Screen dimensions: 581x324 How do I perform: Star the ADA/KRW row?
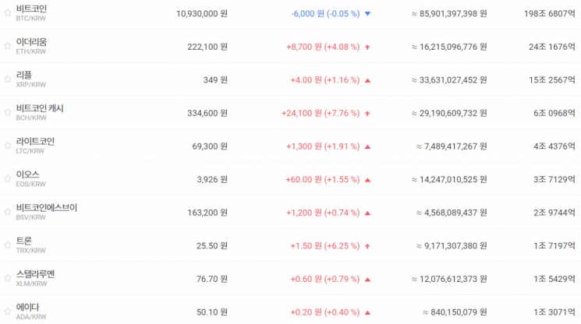coord(8,312)
